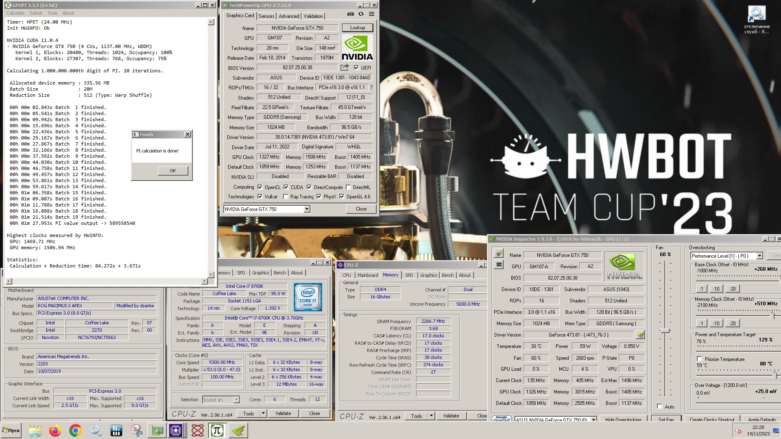The width and height of the screenshot is (781, 439).
Task: Open Performance Level dropdown in NVIDIA Inspector
Action: point(759,256)
